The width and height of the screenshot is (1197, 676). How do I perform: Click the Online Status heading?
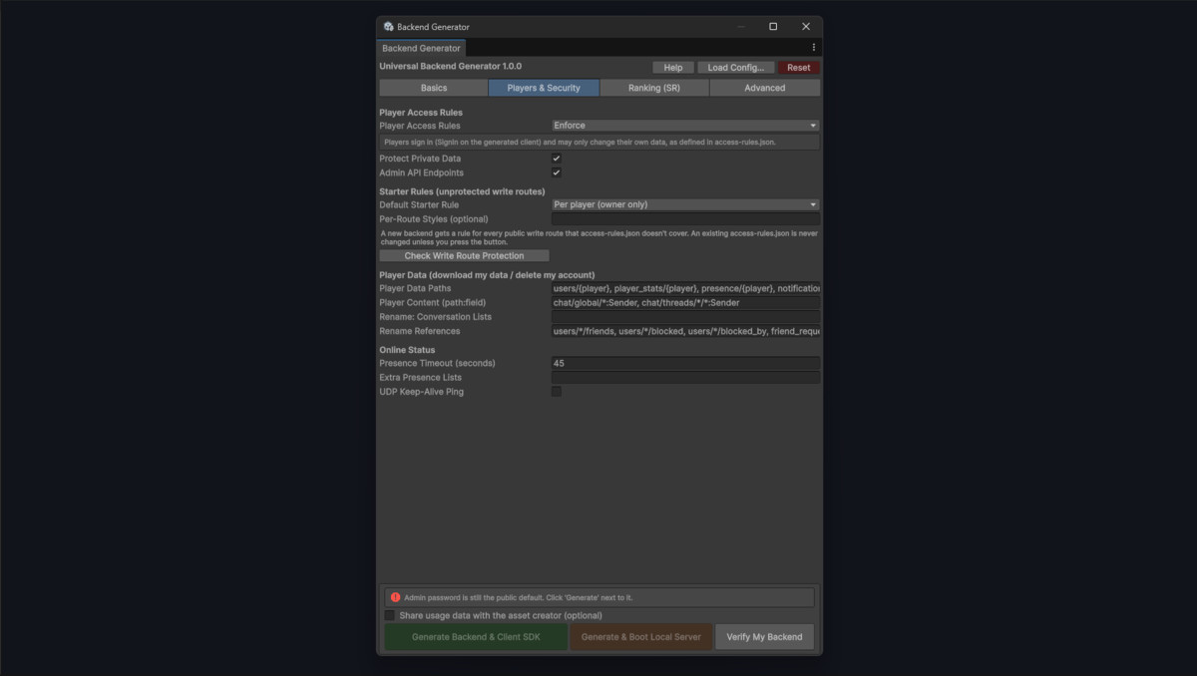coord(407,350)
